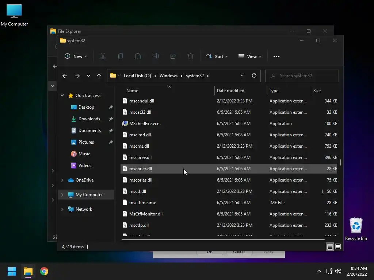This screenshot has height=280, width=374.
Task: Expand the My Computer tree node
Action: (62, 195)
